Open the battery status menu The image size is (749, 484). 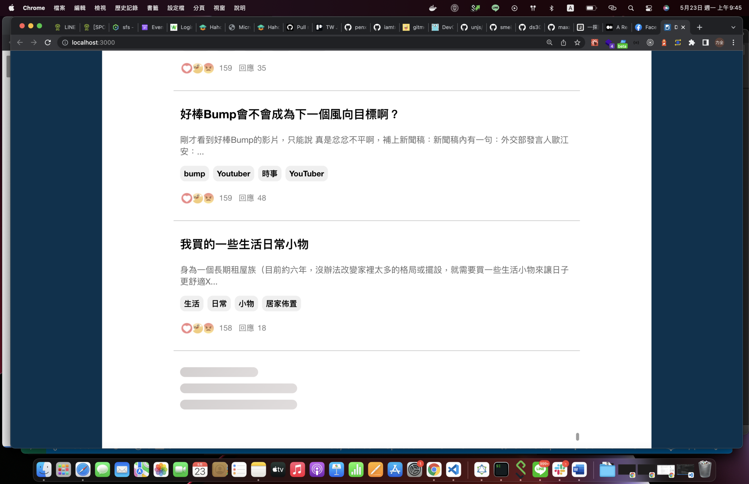point(591,8)
